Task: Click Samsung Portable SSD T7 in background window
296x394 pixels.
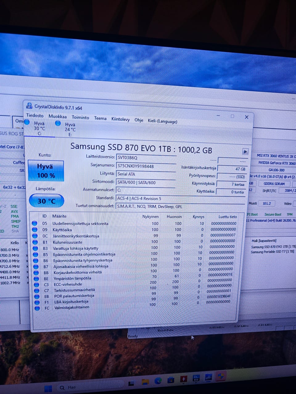Action: pos(273,252)
